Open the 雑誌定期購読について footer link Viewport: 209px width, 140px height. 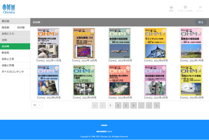(x=104, y=131)
